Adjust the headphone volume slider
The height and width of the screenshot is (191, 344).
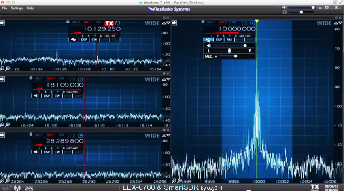pyautogui.click(x=302, y=12)
